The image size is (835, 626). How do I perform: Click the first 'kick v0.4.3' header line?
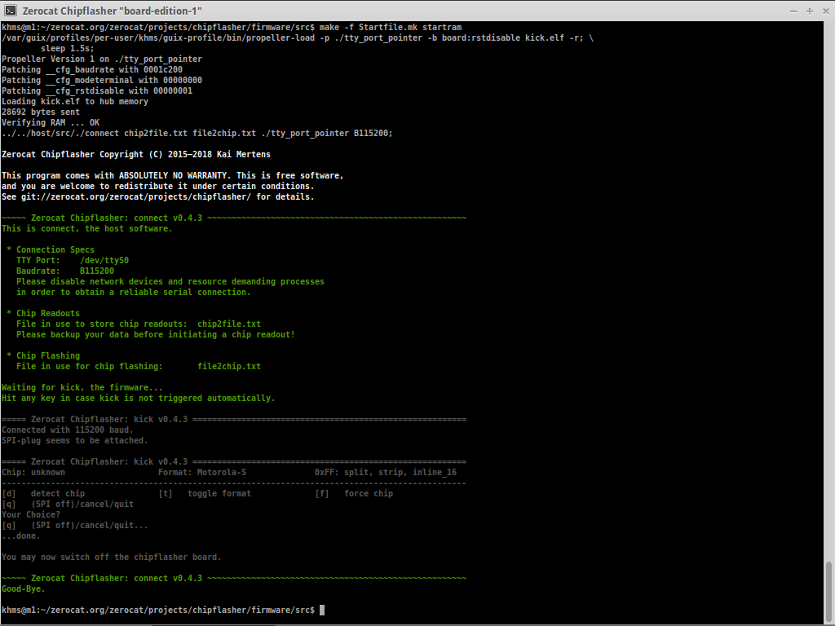(x=234, y=420)
